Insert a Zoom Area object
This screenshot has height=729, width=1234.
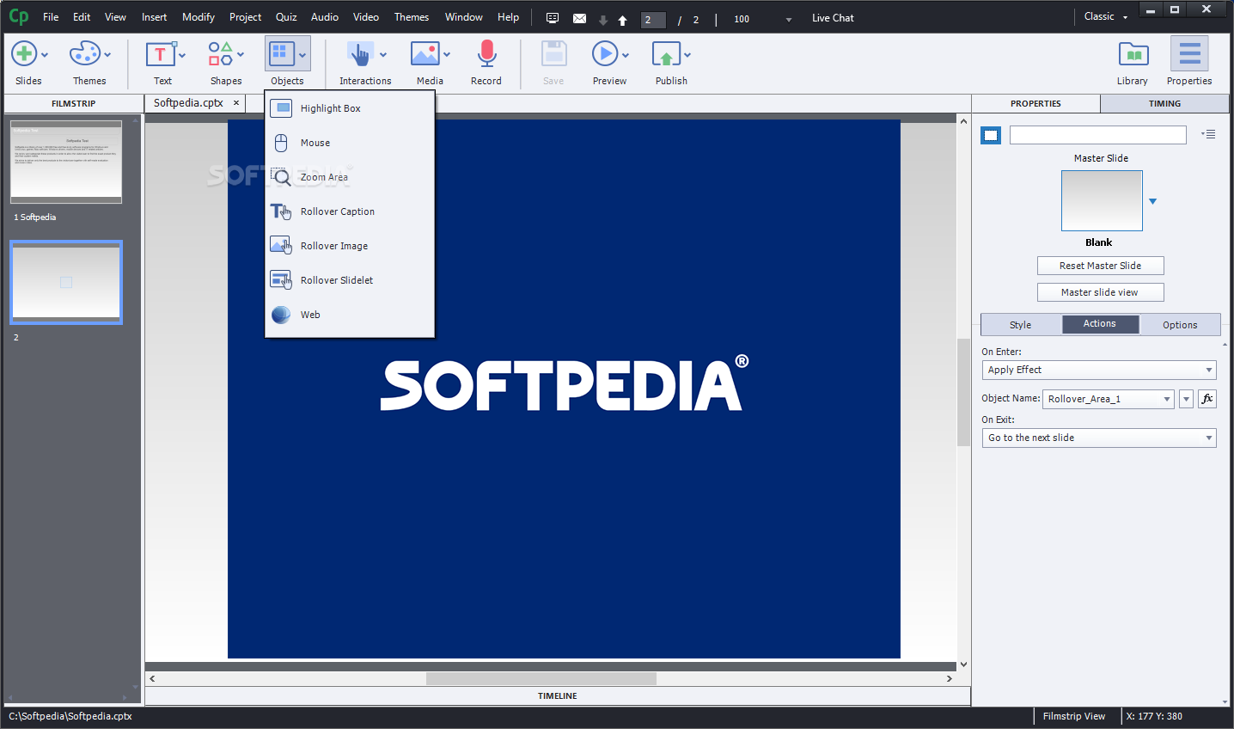pos(349,177)
